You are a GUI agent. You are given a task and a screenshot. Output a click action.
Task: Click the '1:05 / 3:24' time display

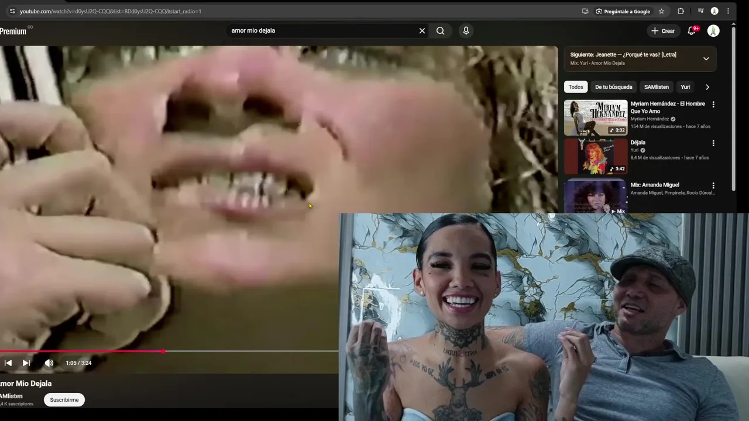[x=78, y=363]
